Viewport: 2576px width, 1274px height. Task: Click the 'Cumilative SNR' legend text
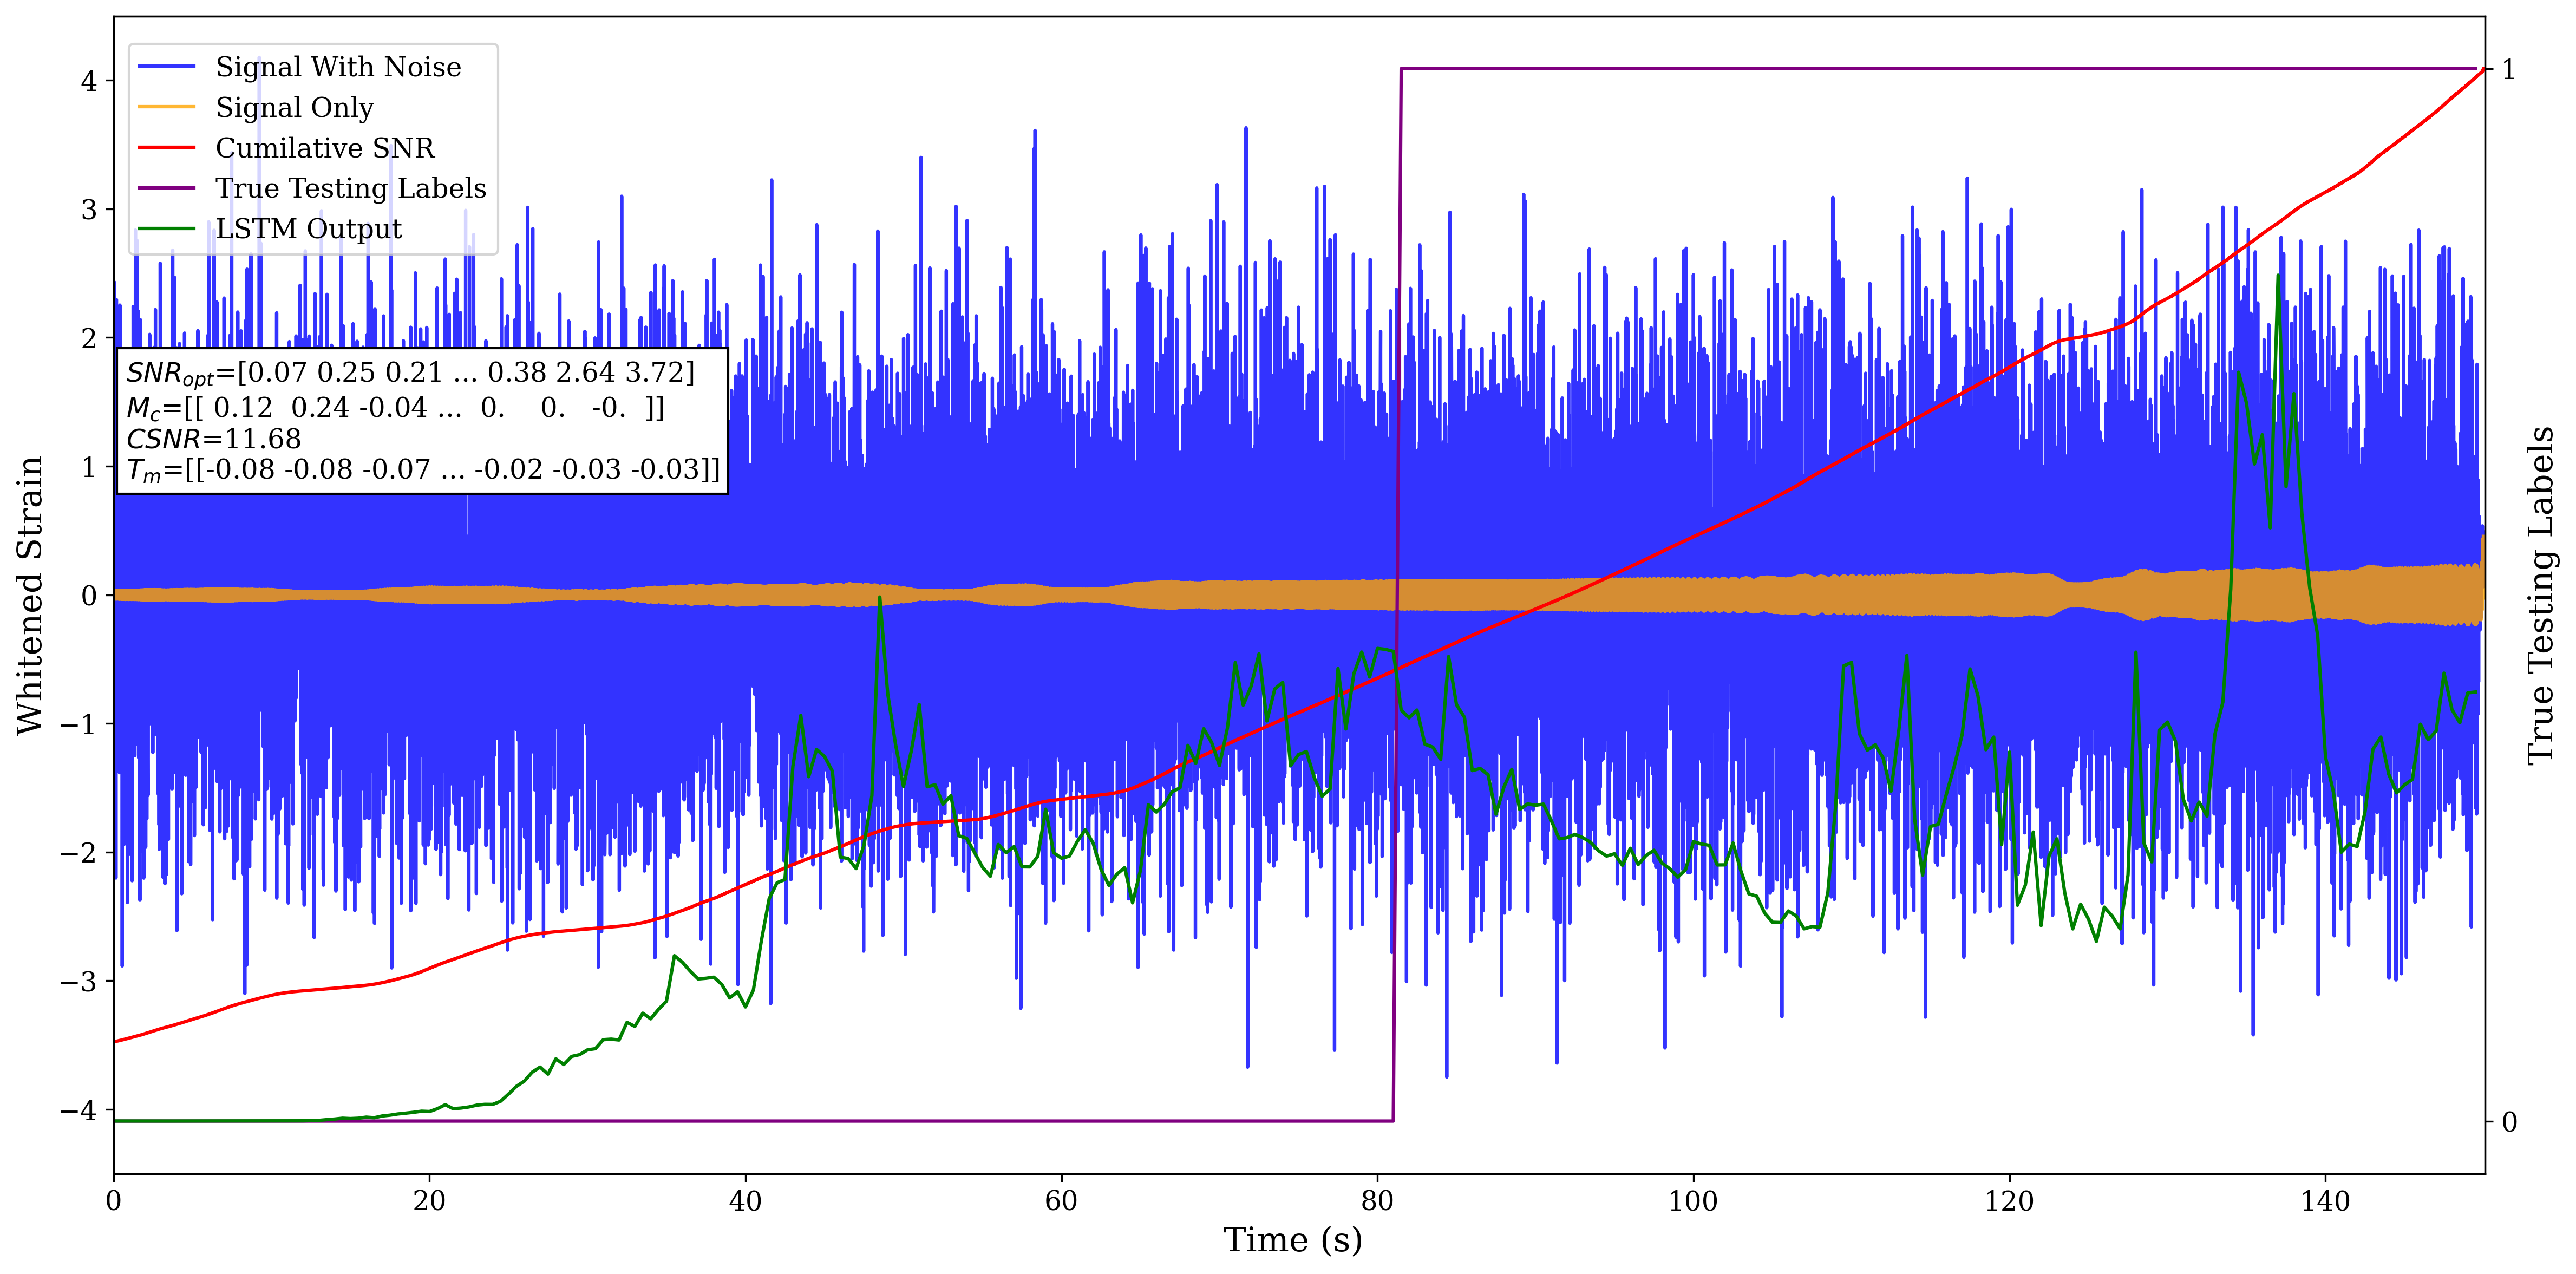pyautogui.click(x=325, y=148)
